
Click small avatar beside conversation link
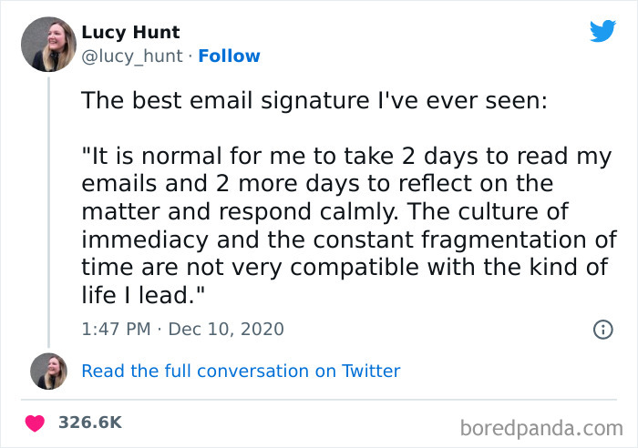48,372
